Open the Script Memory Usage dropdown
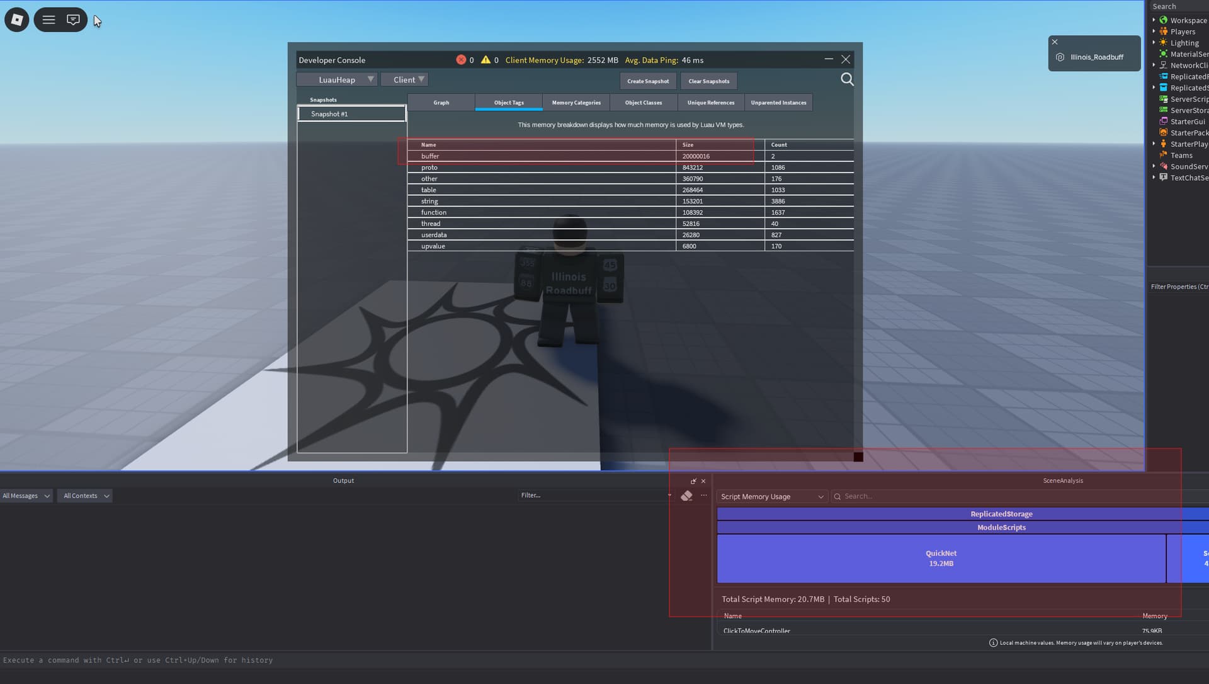Viewport: 1209px width, 684px height. 772,497
